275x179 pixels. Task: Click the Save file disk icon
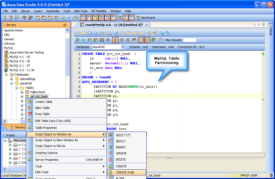(90, 33)
